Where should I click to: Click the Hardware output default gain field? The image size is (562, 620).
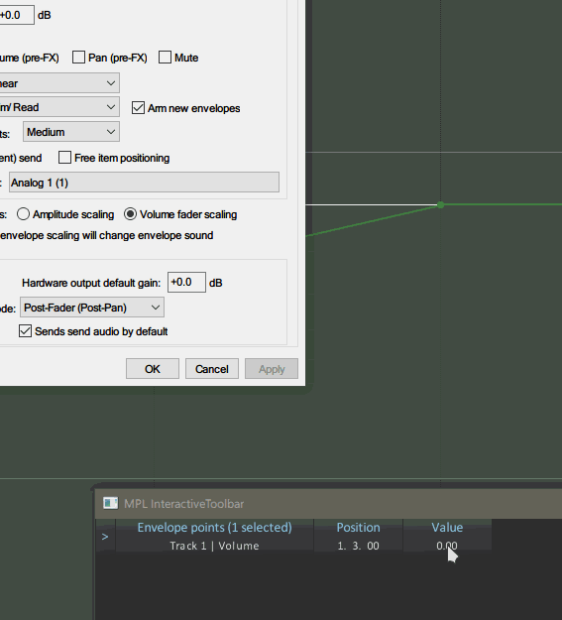[186, 283]
